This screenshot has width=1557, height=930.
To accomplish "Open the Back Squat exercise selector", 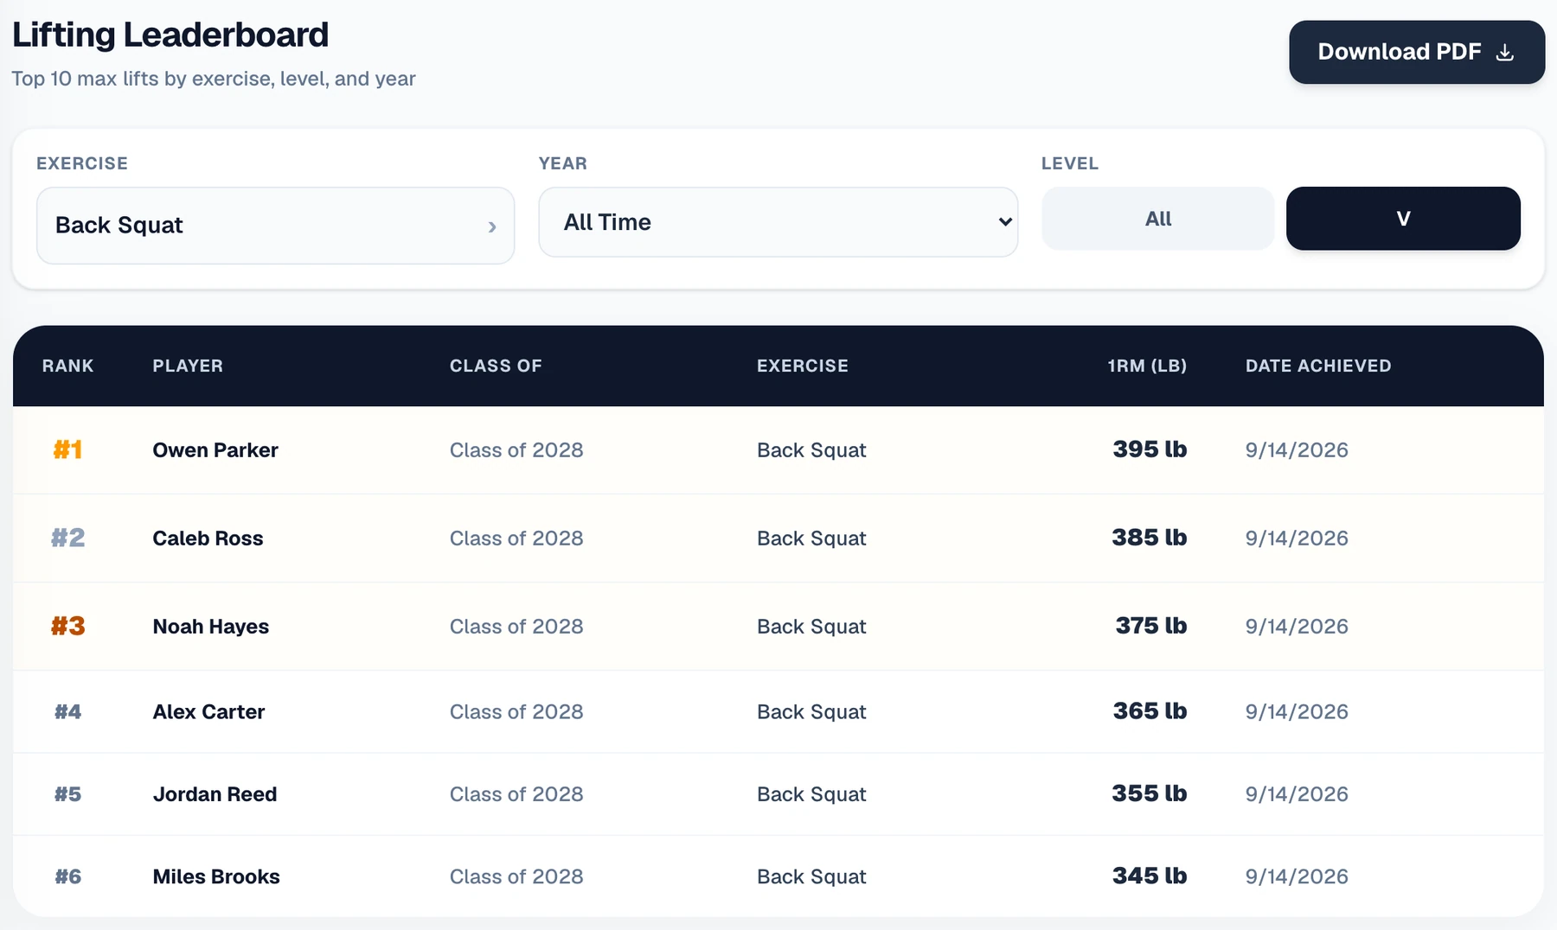I will coord(275,226).
